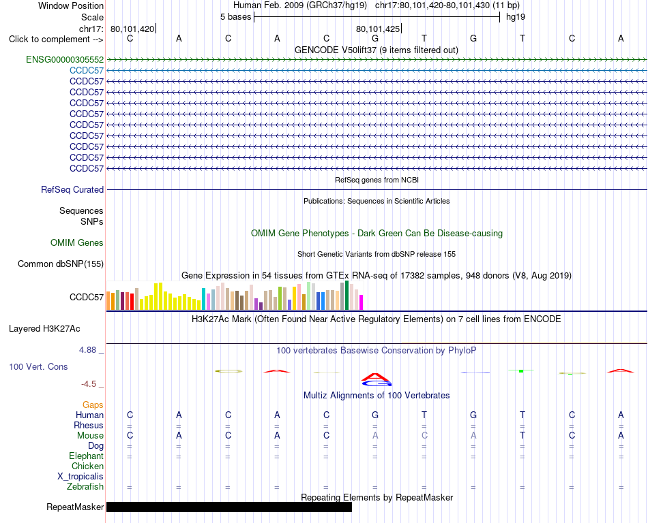Click the GTEx tissue expression bar chart
648x523 pixels.
pos(235,296)
